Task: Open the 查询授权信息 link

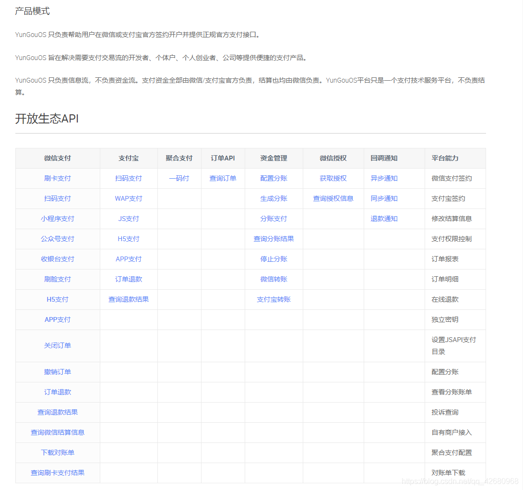Action: (333, 198)
